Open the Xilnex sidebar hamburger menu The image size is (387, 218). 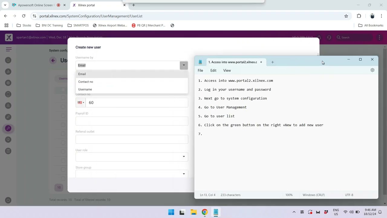click(x=8, y=49)
